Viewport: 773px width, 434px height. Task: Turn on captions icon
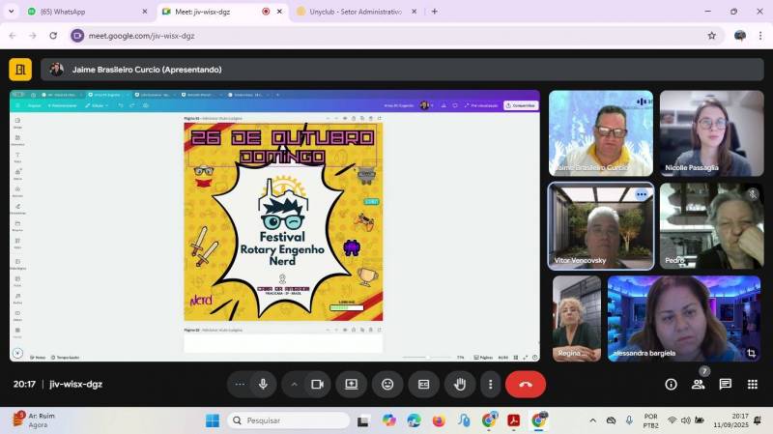coord(423,384)
